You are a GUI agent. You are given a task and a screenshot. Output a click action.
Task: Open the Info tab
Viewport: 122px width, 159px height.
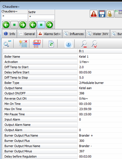click(x=10, y=34)
